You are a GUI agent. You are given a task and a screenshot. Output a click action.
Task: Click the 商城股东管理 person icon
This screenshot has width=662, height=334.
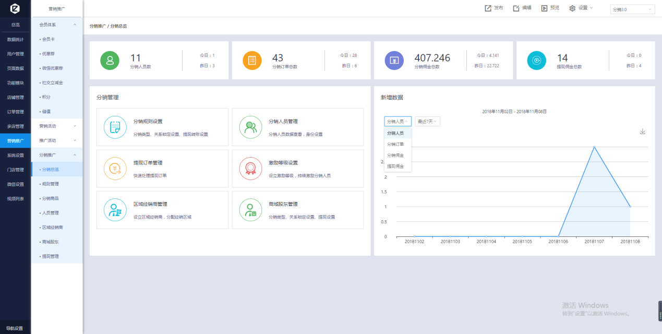coord(250,210)
